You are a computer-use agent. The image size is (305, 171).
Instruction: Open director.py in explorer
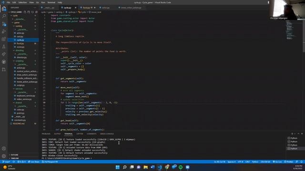(21, 57)
